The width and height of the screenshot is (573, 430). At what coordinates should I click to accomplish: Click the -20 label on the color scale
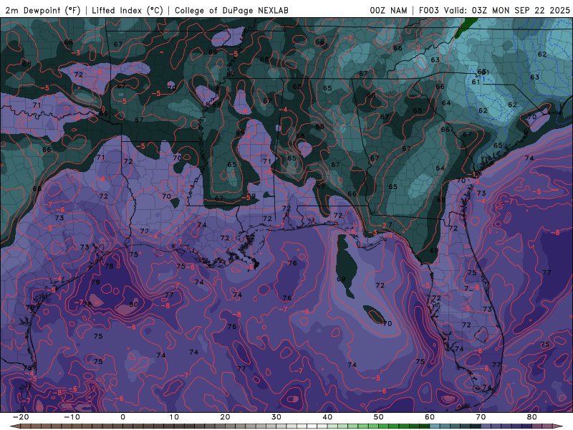pyautogui.click(x=21, y=417)
